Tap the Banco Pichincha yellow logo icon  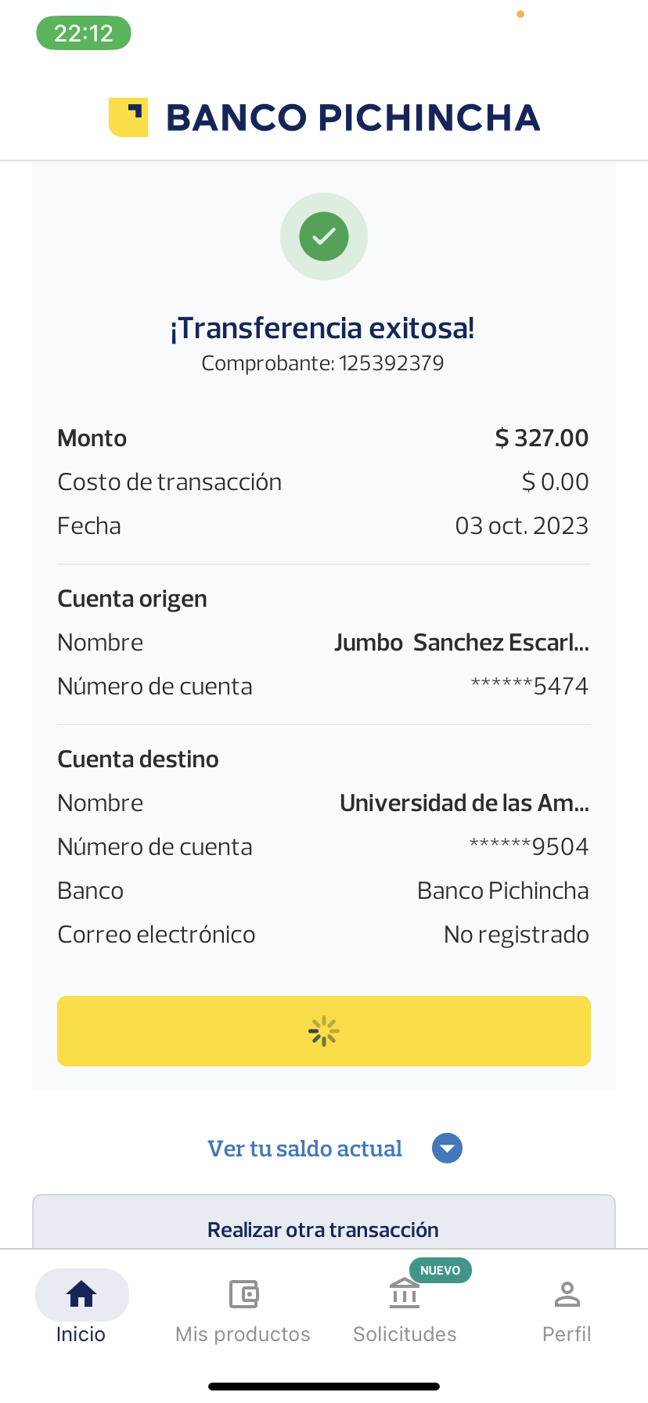tap(128, 117)
